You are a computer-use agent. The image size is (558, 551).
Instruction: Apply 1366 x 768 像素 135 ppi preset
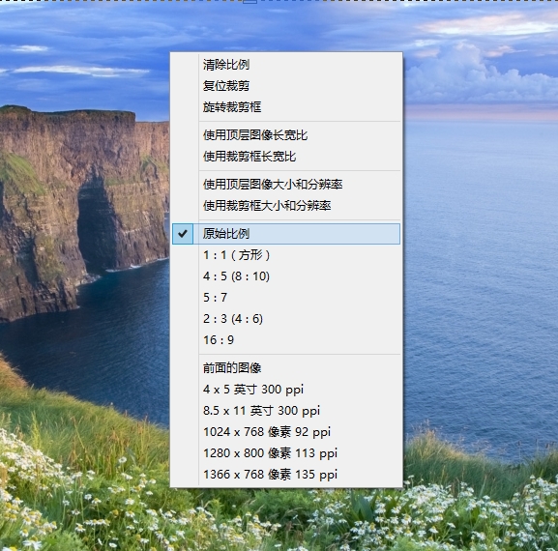(x=286, y=475)
